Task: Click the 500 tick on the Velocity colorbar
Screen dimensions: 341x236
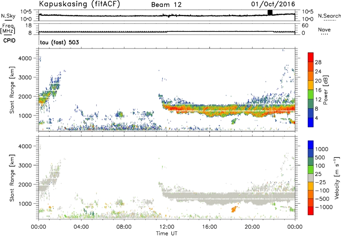Action: pyautogui.click(x=320, y=157)
